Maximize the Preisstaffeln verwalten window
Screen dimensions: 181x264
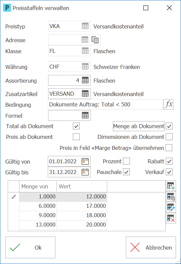pos(146,8)
